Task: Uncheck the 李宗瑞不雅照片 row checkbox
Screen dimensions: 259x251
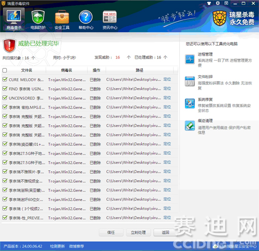Action: coord(5,172)
